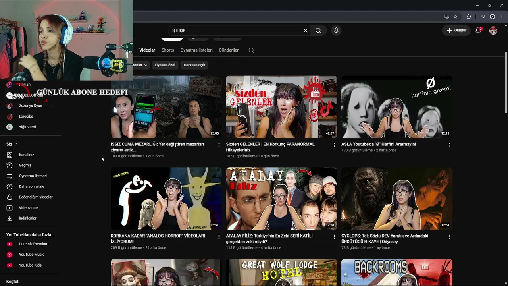Viewport: 508px width, 286px height.
Task: Open the YouTube account avatar menu
Action: pos(493,30)
